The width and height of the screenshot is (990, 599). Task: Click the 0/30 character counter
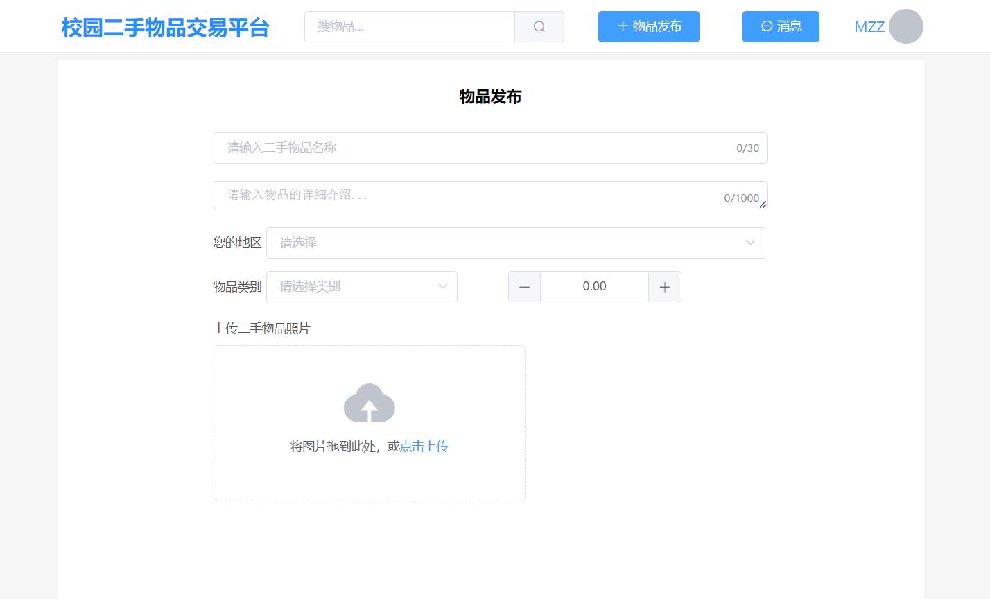coord(747,148)
